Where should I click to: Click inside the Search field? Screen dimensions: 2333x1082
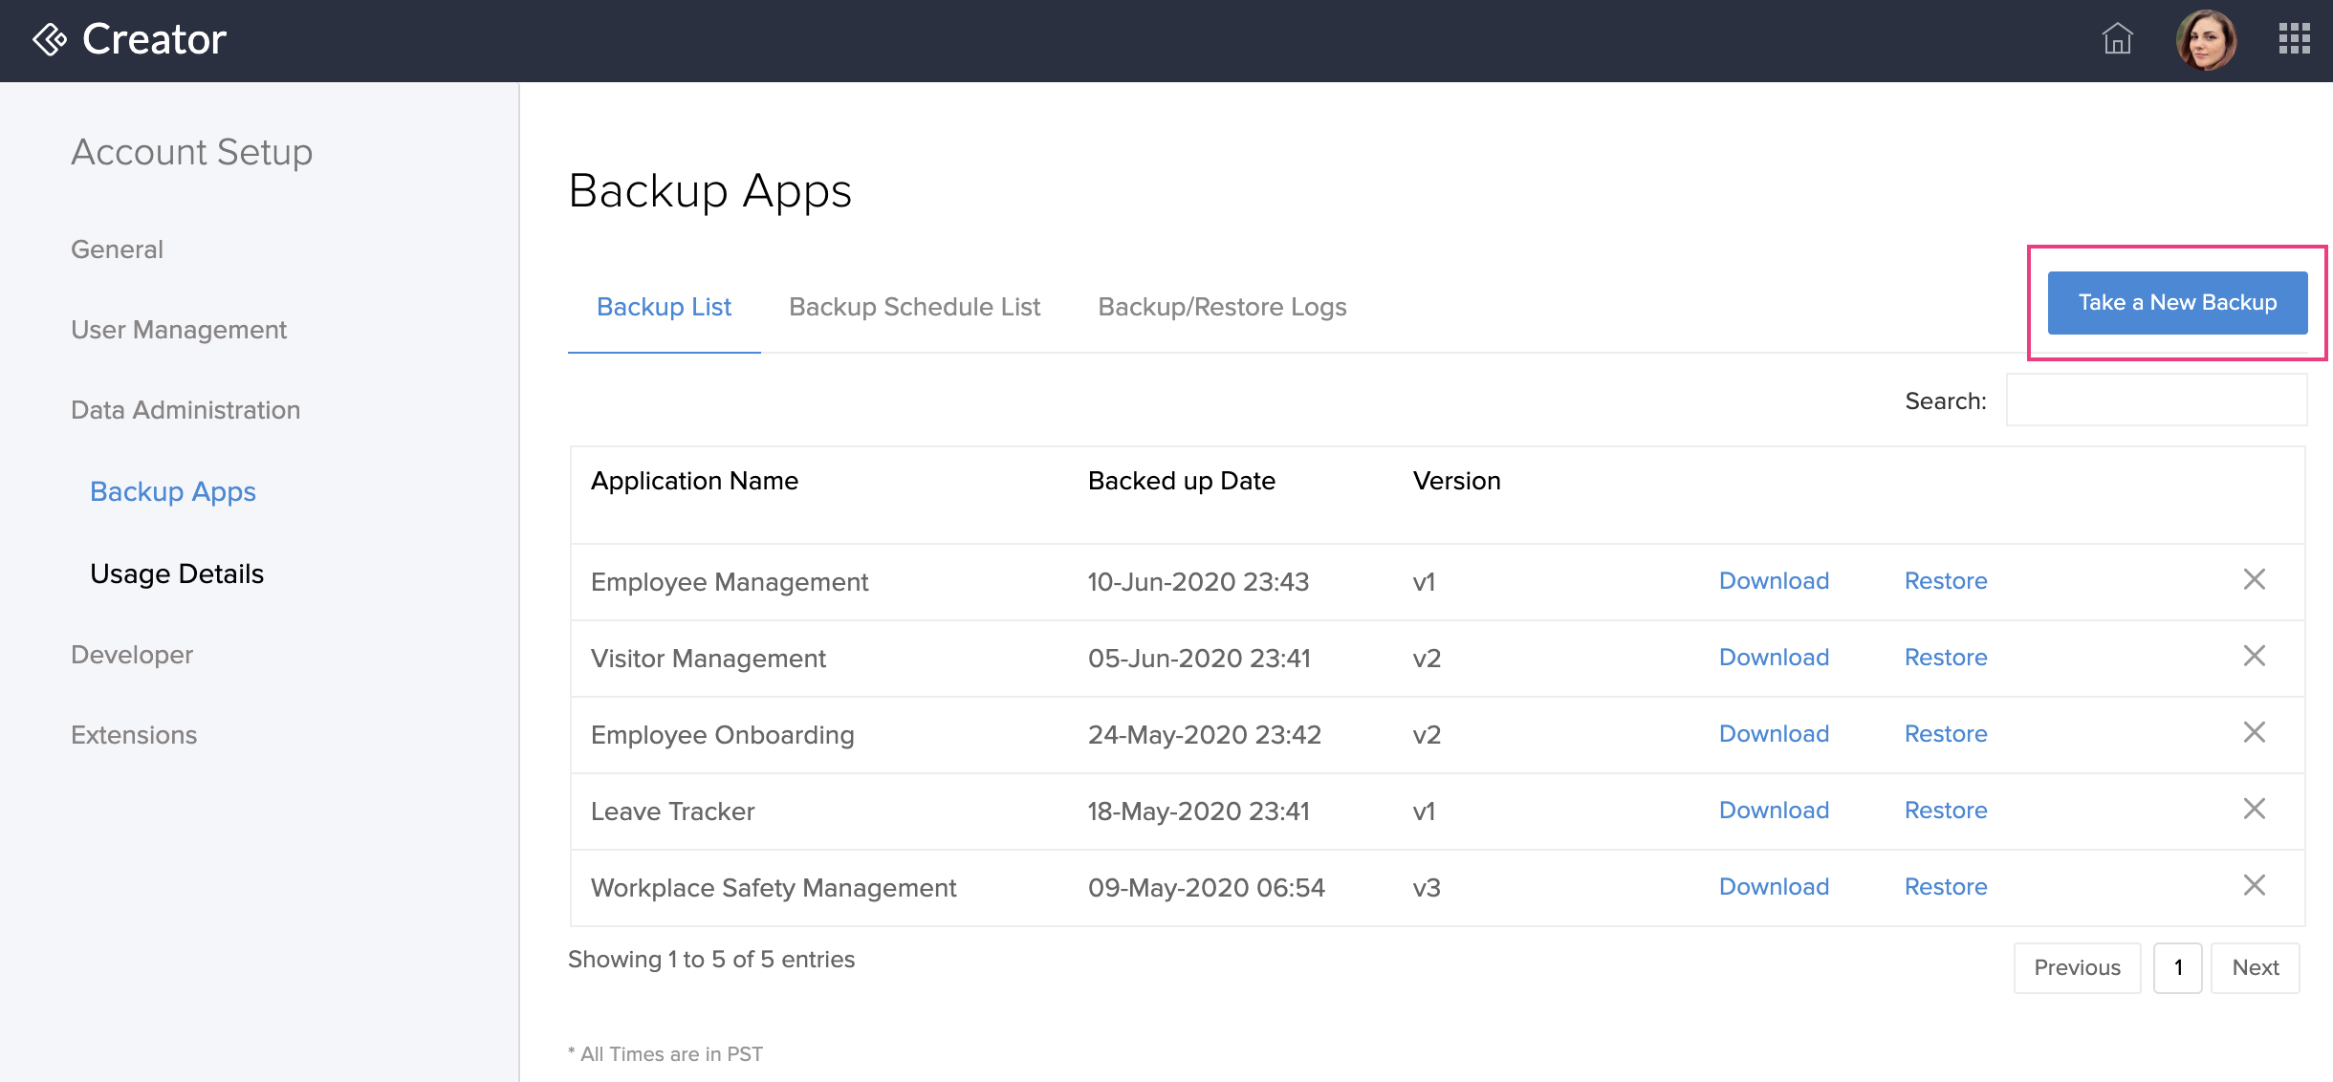click(x=2156, y=400)
